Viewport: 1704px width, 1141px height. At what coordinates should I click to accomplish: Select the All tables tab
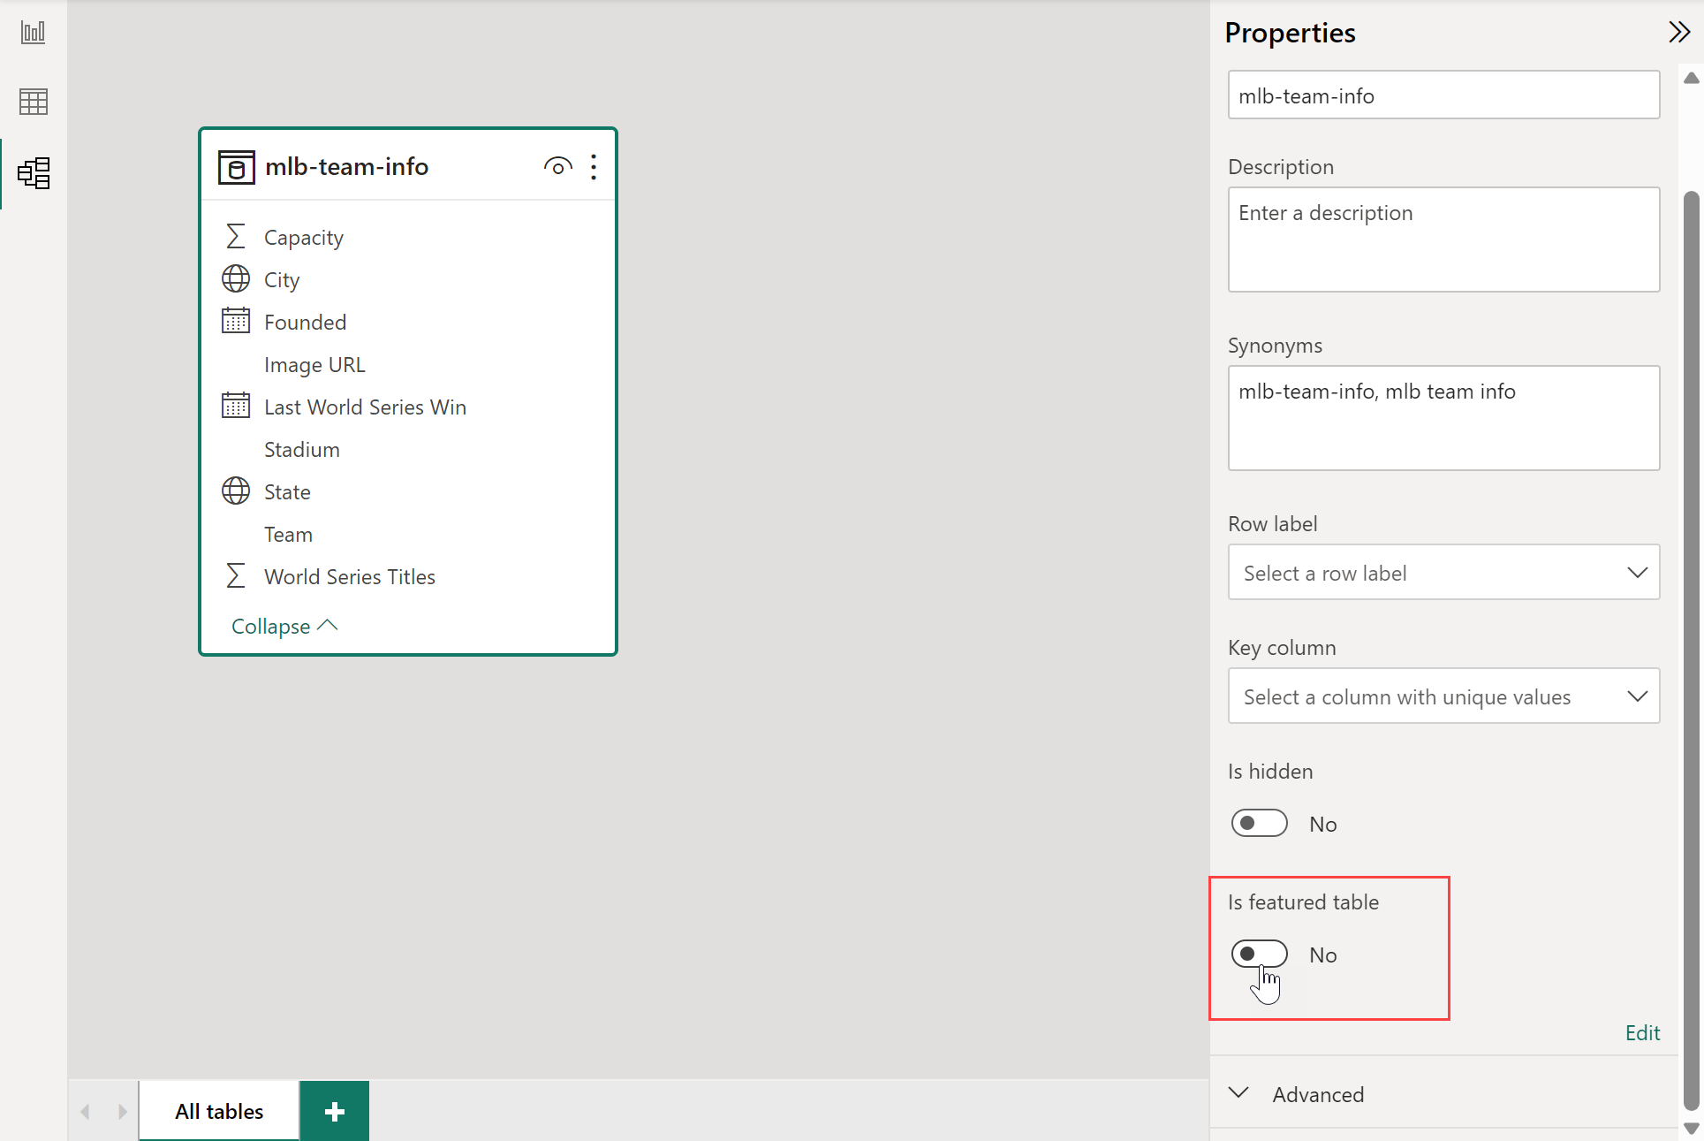(219, 1111)
